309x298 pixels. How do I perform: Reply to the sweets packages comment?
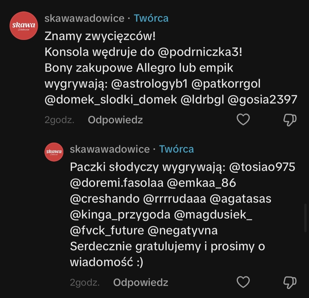click(x=141, y=282)
